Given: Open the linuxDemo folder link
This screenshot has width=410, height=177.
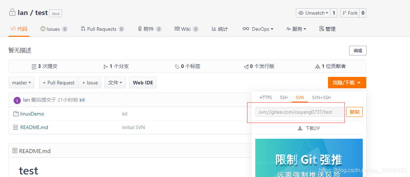Looking at the screenshot, I should (32, 114).
